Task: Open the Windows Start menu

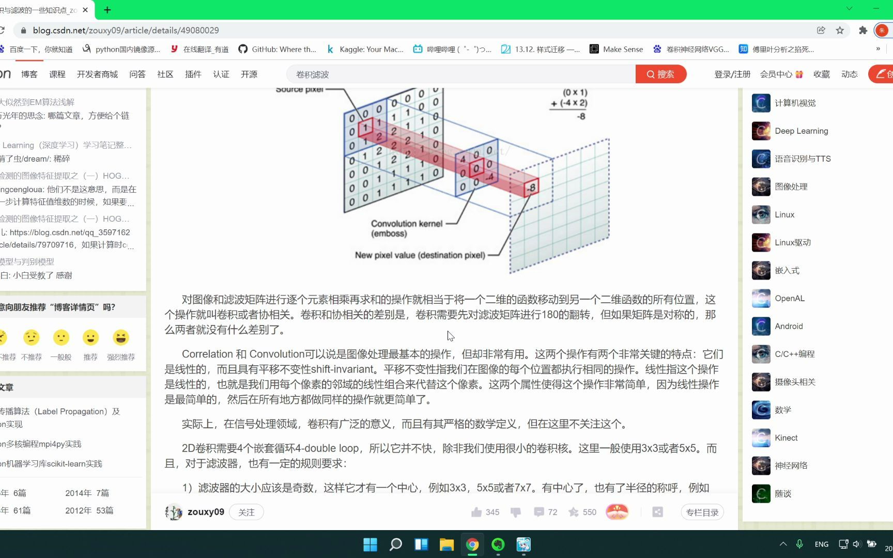Action: [370, 545]
